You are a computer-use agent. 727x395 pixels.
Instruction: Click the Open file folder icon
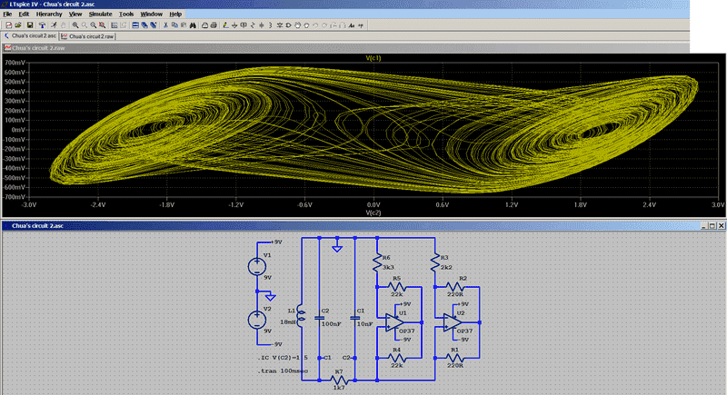17,25
